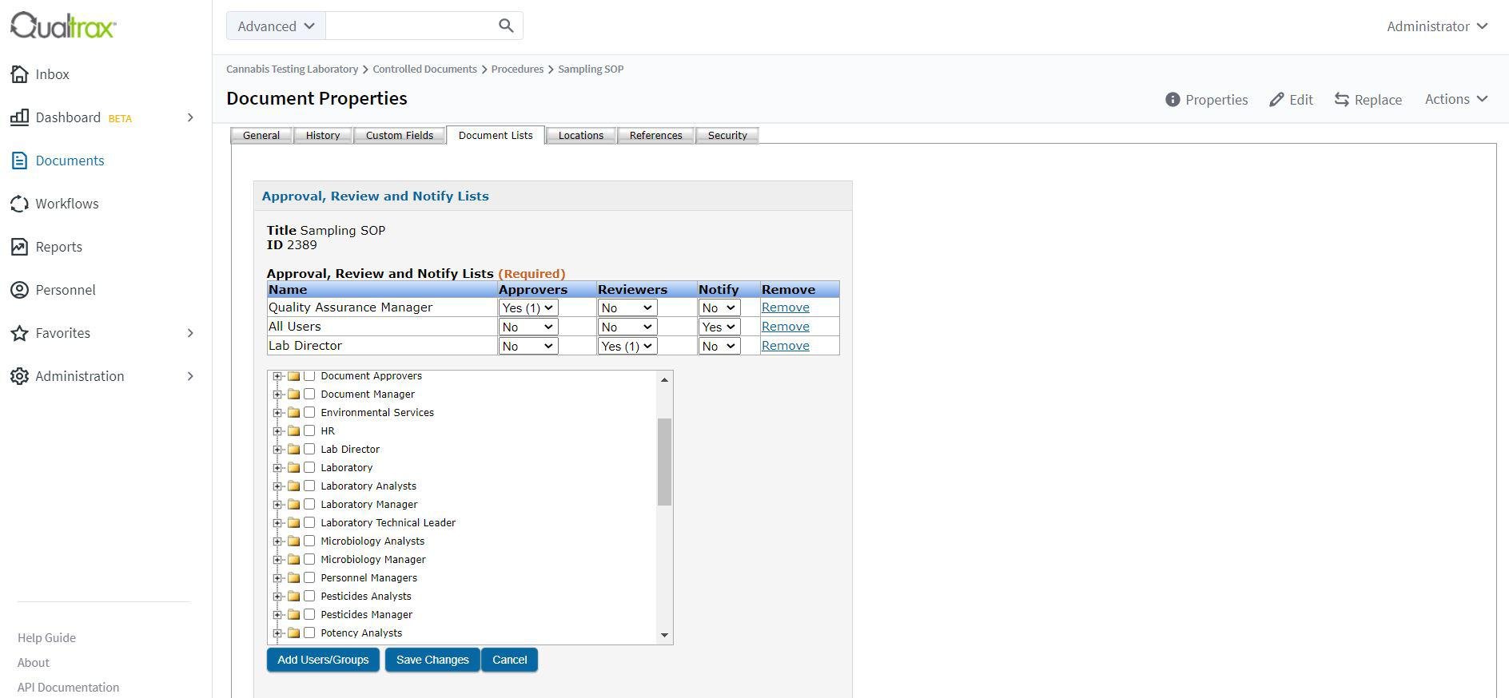
Task: Open Inbox via the house icon
Action: click(19, 74)
